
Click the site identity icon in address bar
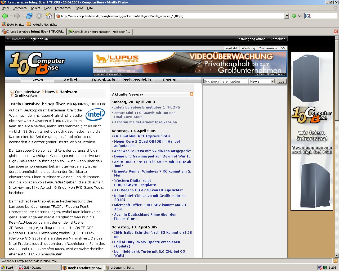(x=58, y=16)
